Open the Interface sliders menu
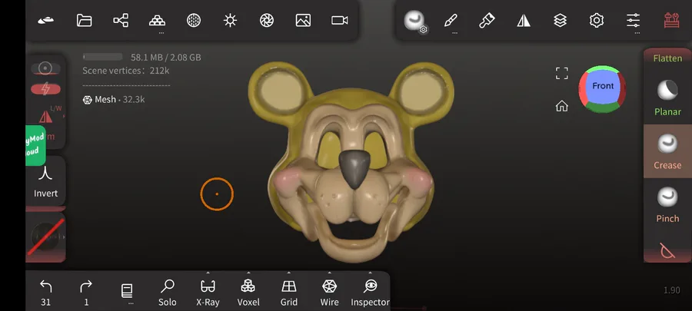Screen dimensions: 692x311 pos(633,20)
